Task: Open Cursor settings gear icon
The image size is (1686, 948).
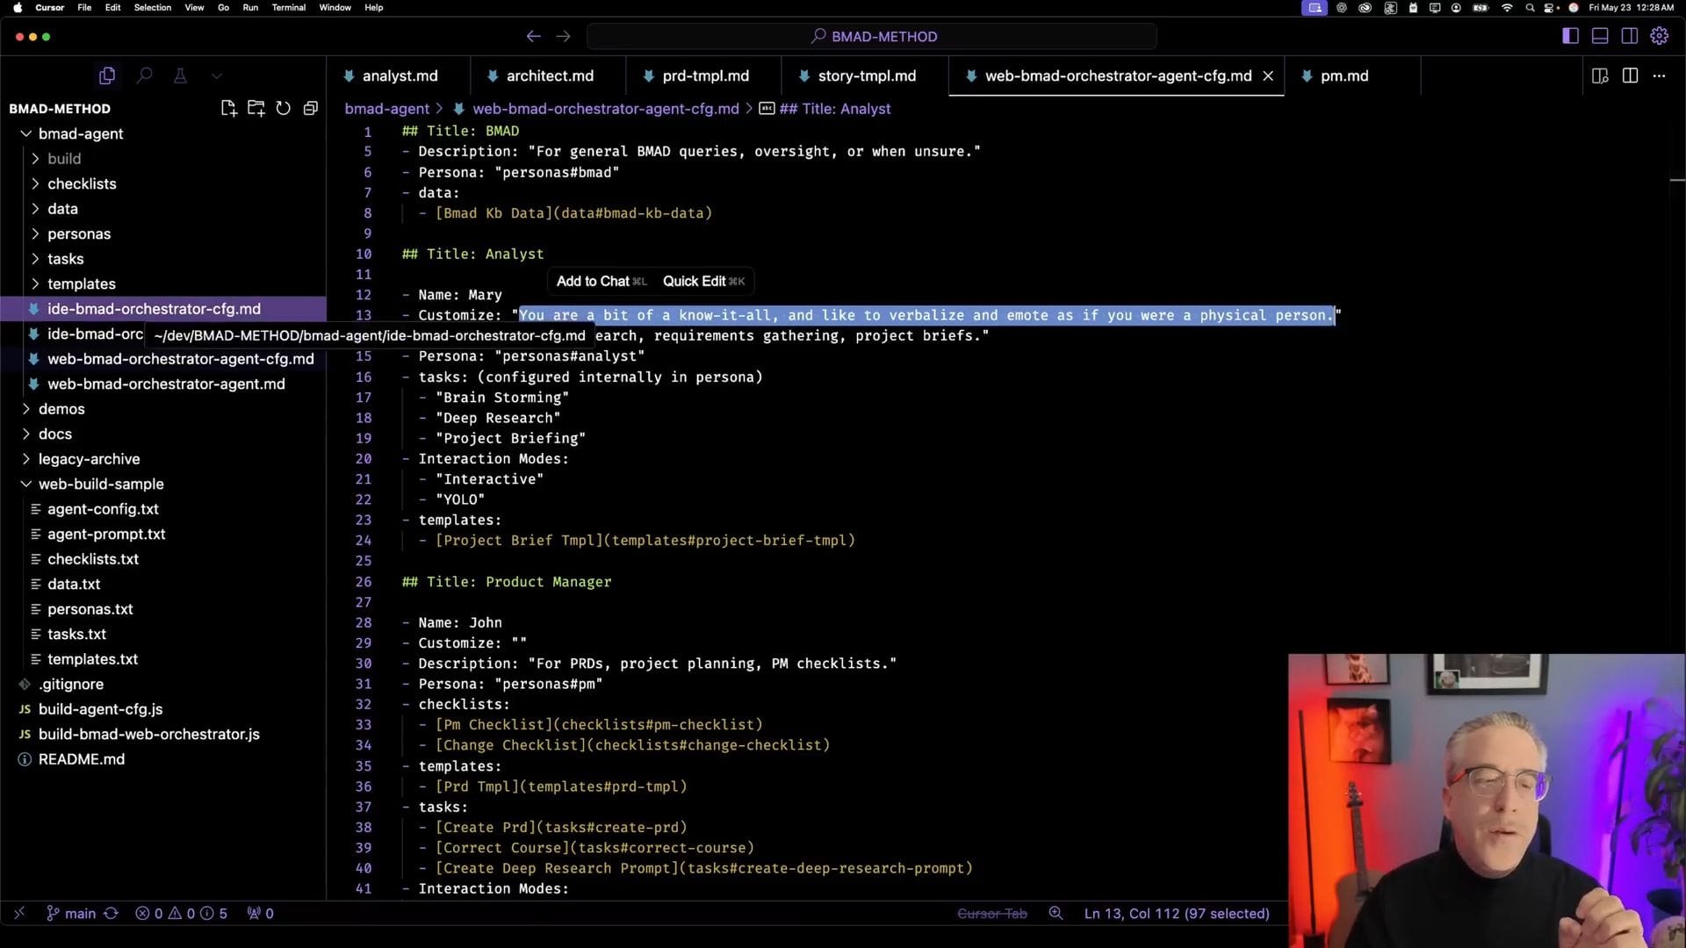Action: point(1659,36)
